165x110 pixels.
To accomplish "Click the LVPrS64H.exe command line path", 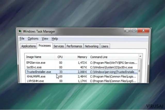I will tap(113, 81).
